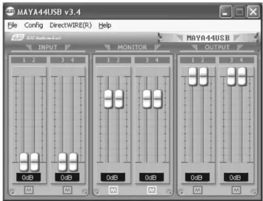
Task: Open the Help menu
Action: point(105,25)
